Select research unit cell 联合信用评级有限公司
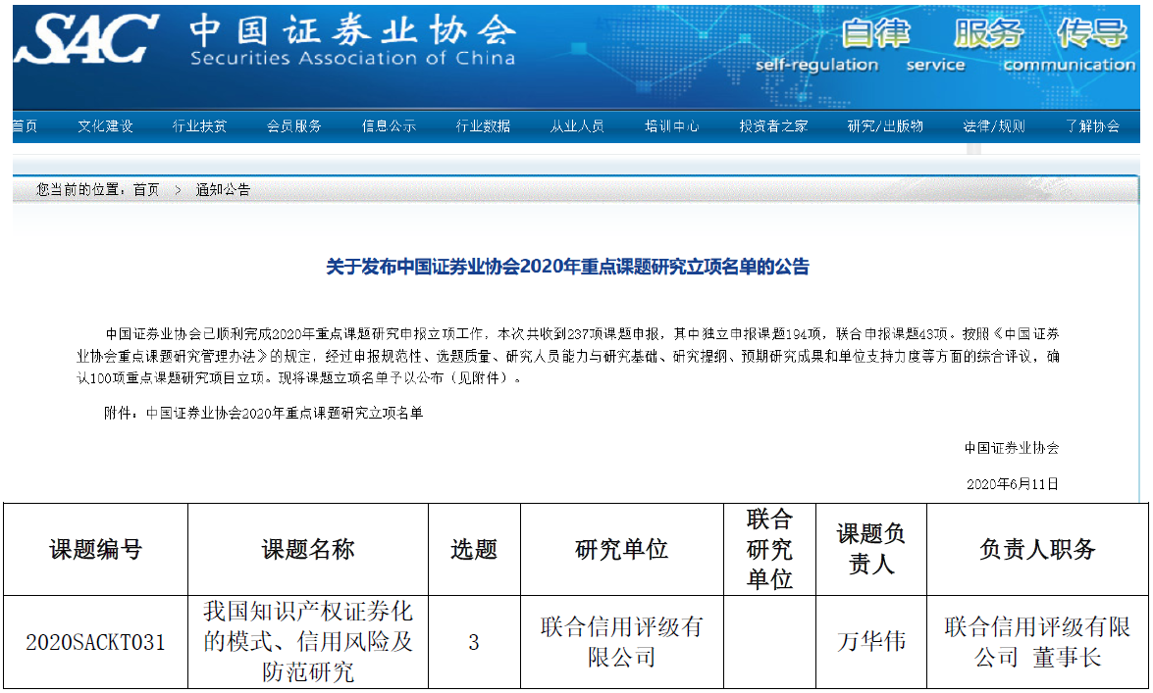This screenshot has width=1153, height=693. (622, 642)
